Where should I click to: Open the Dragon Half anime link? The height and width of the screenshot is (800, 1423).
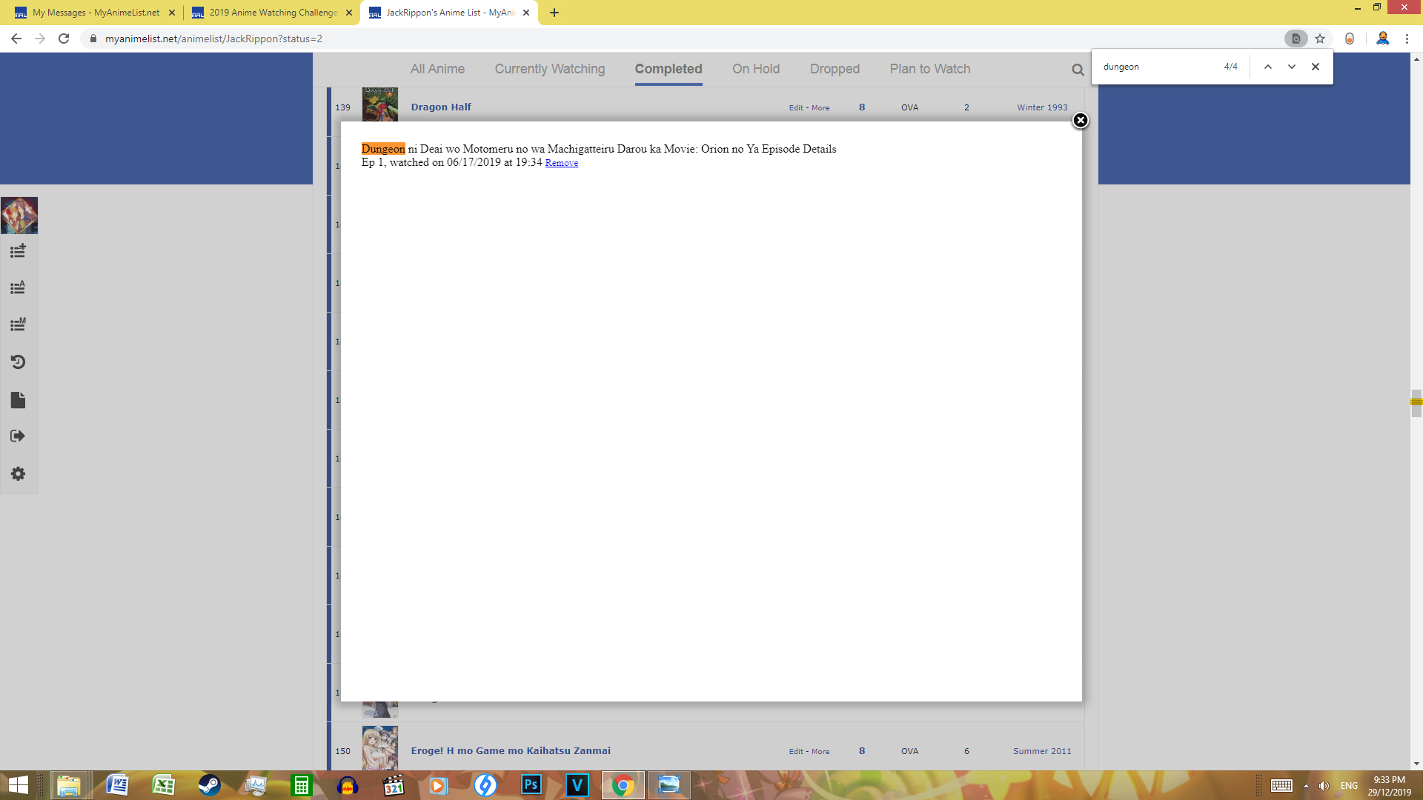point(441,107)
